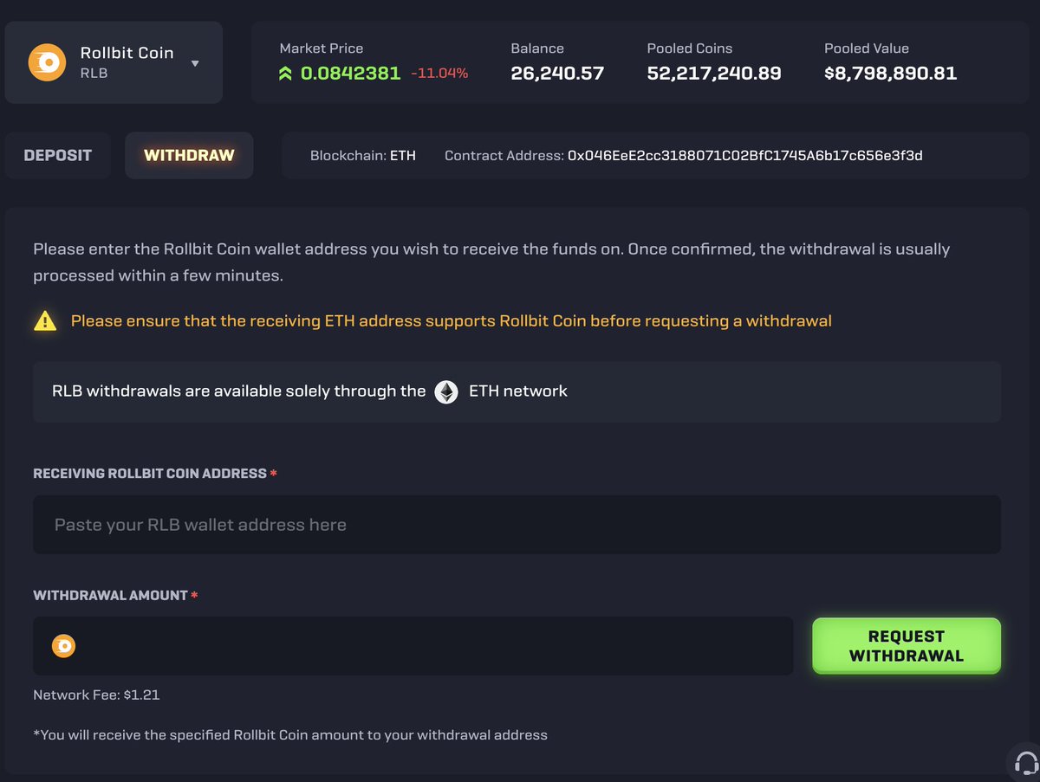This screenshot has height=782, width=1040.
Task: Click the RLB coin icon in amount field
Action: (x=63, y=646)
